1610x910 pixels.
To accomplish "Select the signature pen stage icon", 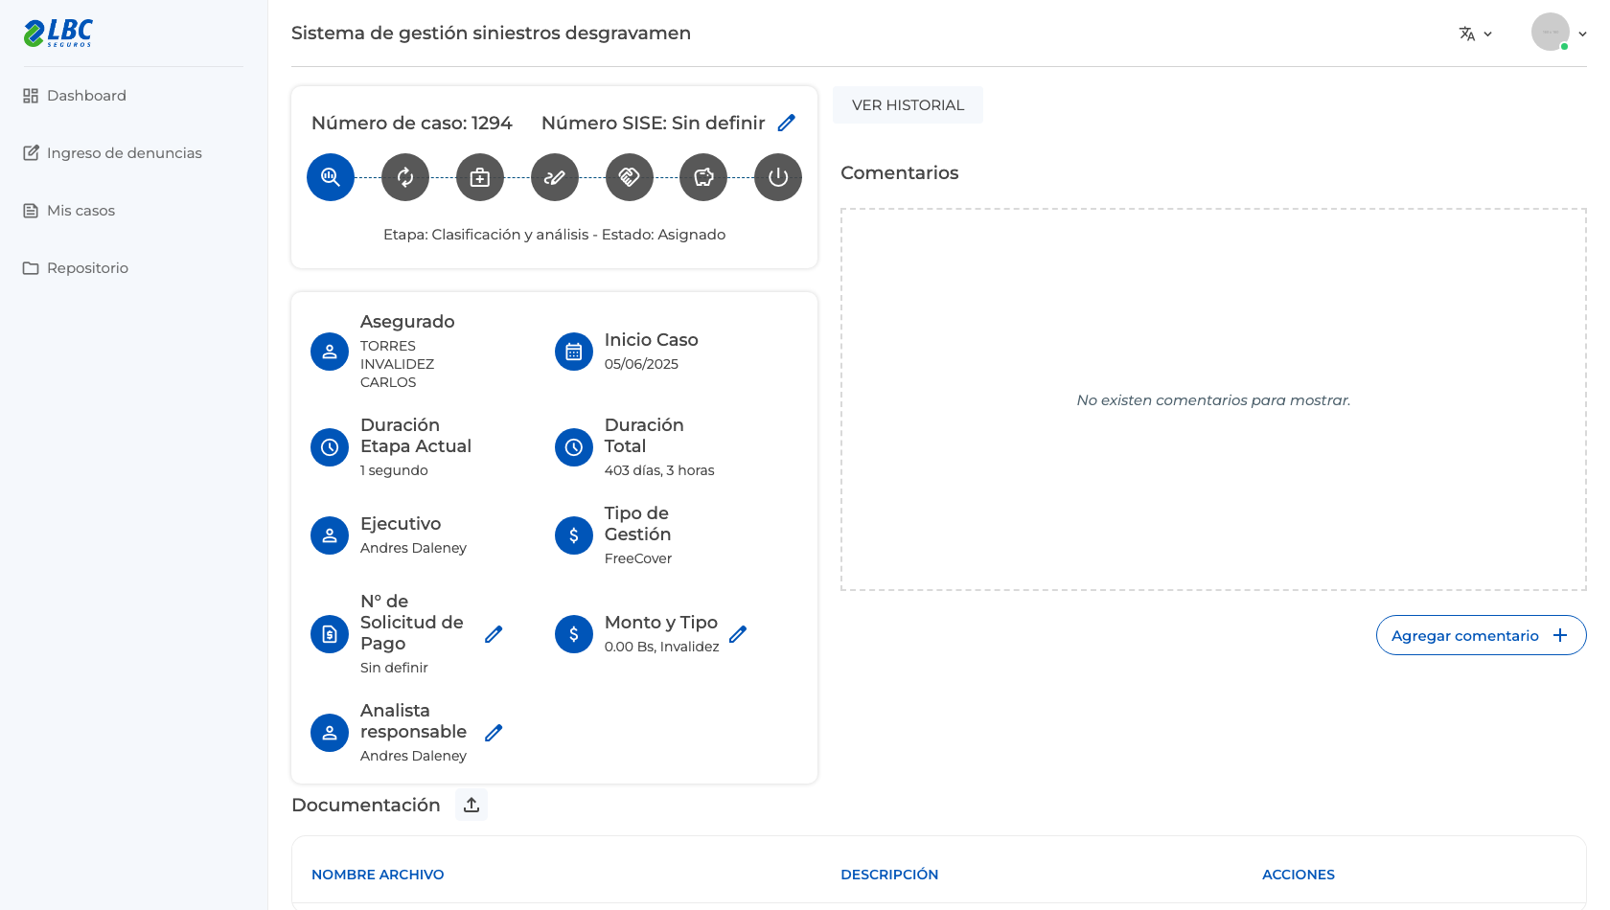I will 555,177.
